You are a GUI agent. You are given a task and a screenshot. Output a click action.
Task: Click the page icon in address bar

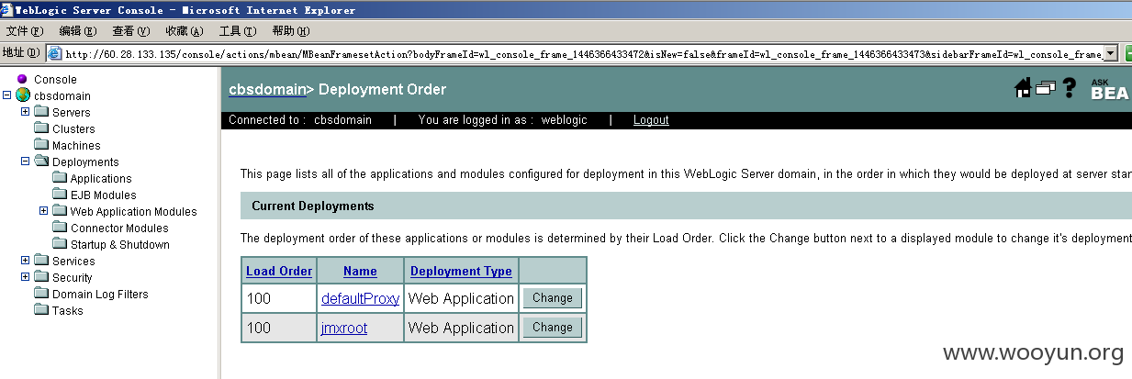(x=55, y=53)
